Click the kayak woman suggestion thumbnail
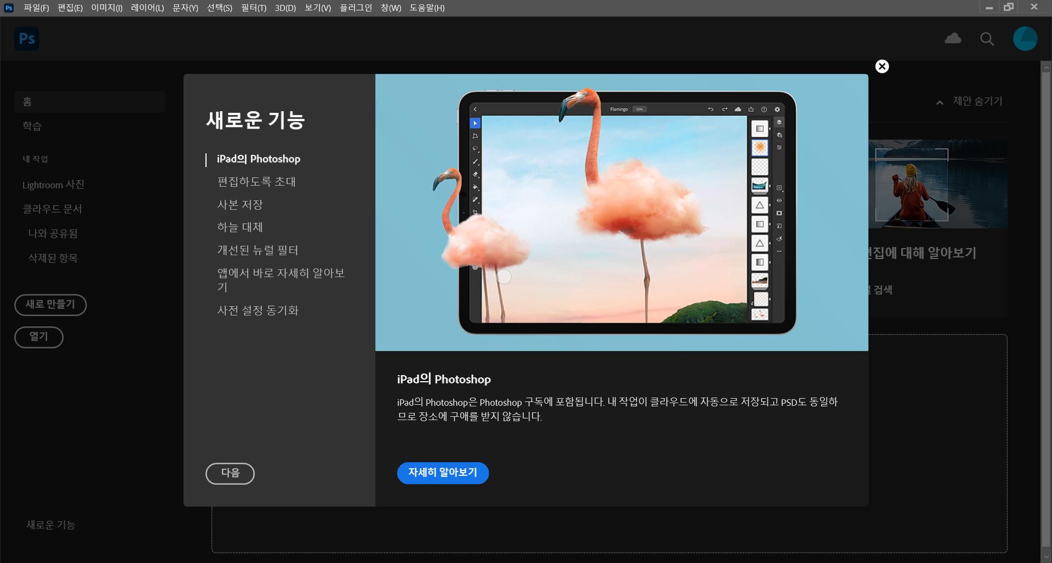The width and height of the screenshot is (1052, 563). 937,184
